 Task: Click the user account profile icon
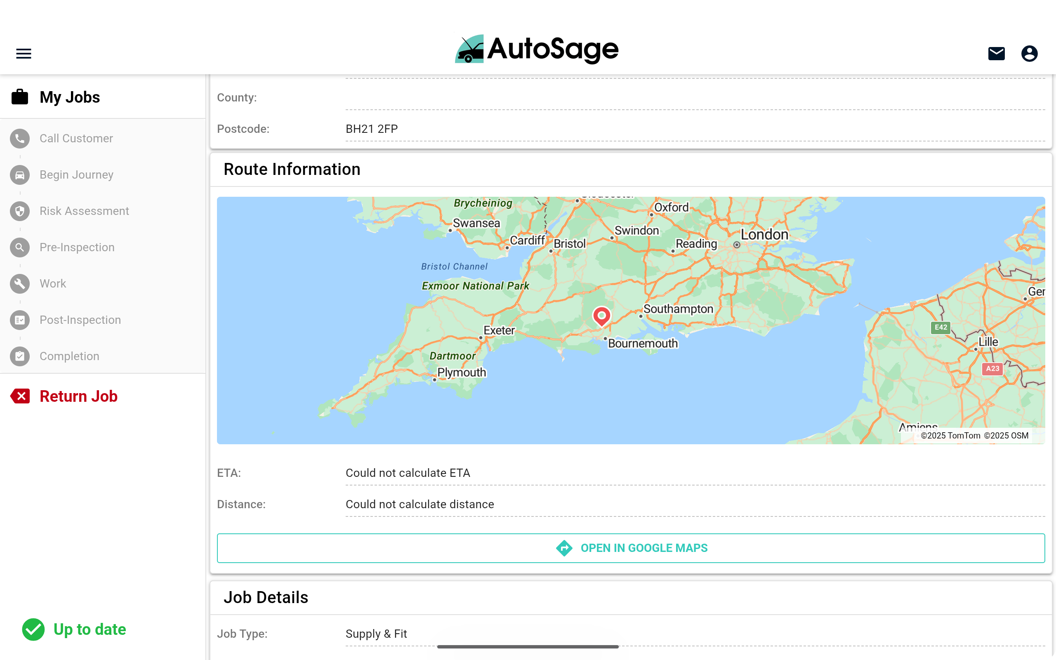pyautogui.click(x=1029, y=53)
